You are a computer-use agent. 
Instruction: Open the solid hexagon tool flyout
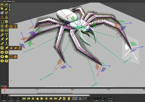pyautogui.click(x=6, y=57)
